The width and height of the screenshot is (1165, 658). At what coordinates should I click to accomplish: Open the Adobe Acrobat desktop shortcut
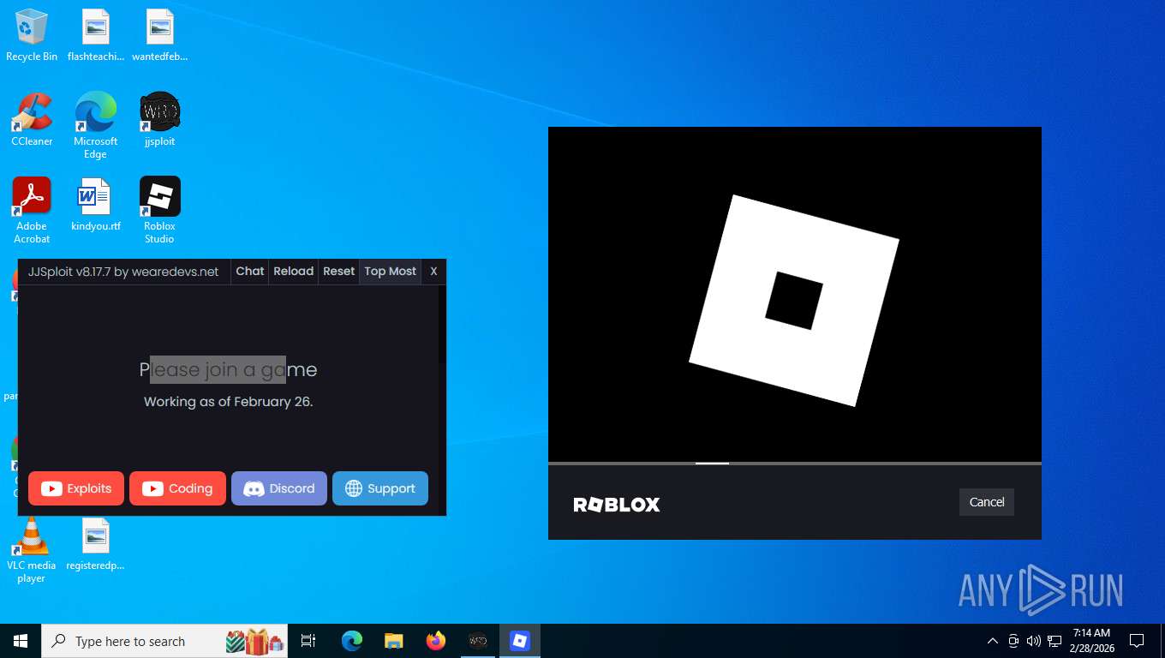(32, 211)
